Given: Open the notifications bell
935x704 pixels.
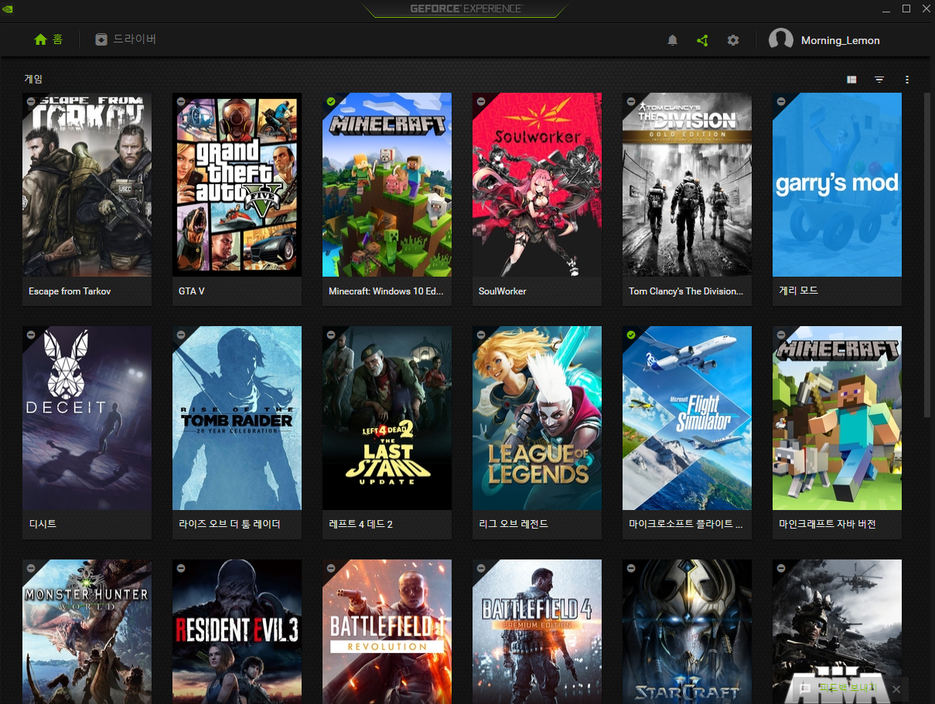Looking at the screenshot, I should click(672, 40).
